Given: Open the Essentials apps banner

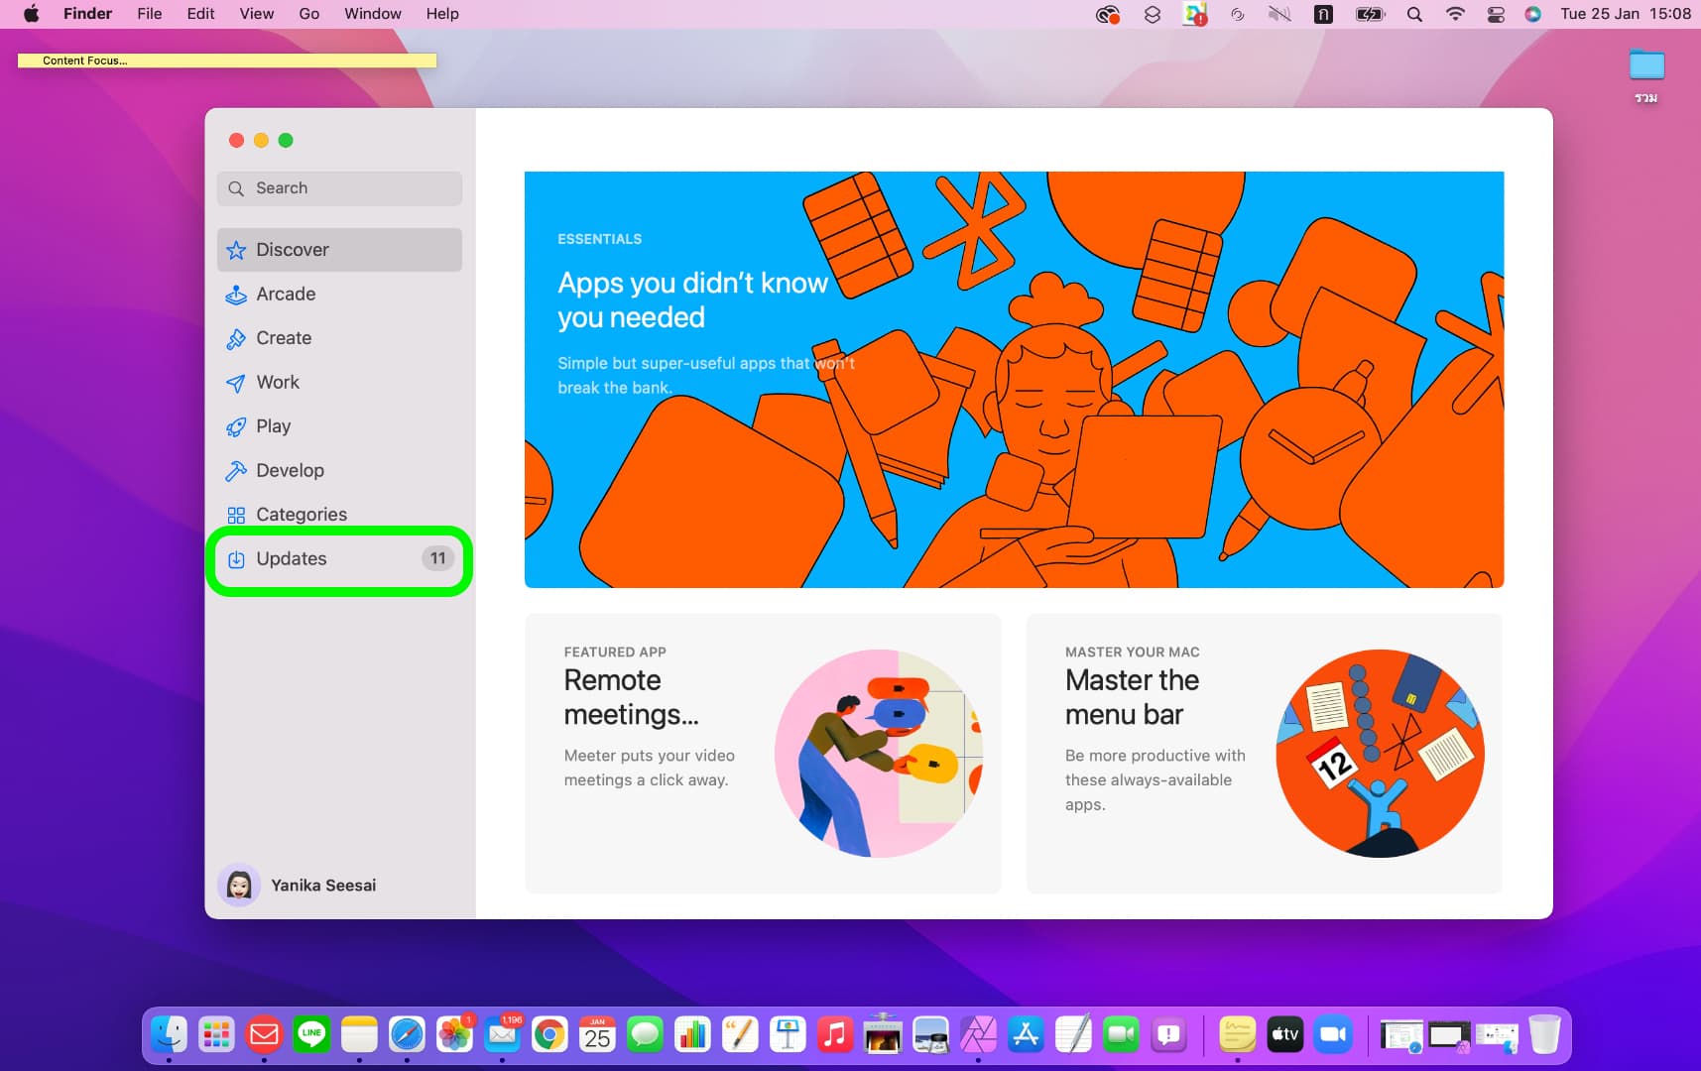Looking at the screenshot, I should tap(1014, 379).
